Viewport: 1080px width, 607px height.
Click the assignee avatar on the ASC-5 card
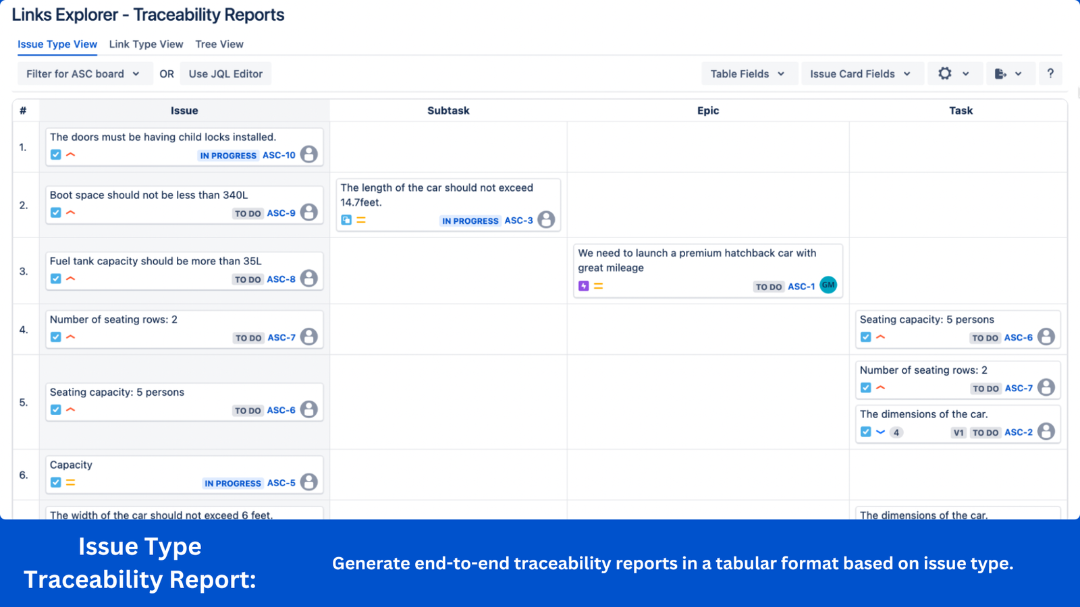click(x=309, y=482)
